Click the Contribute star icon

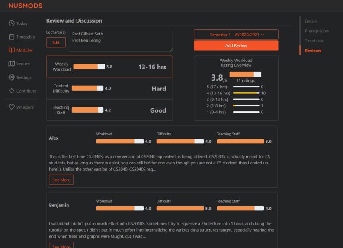tap(12, 91)
